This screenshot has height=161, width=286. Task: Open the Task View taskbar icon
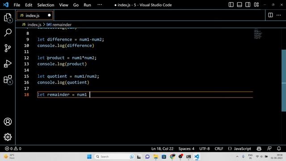point(139,157)
